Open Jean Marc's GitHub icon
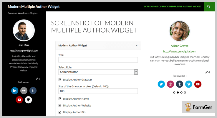 coord(28,100)
